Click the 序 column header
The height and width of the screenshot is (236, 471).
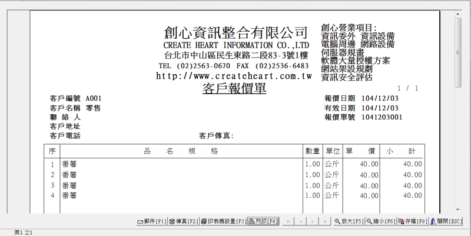(x=52, y=151)
